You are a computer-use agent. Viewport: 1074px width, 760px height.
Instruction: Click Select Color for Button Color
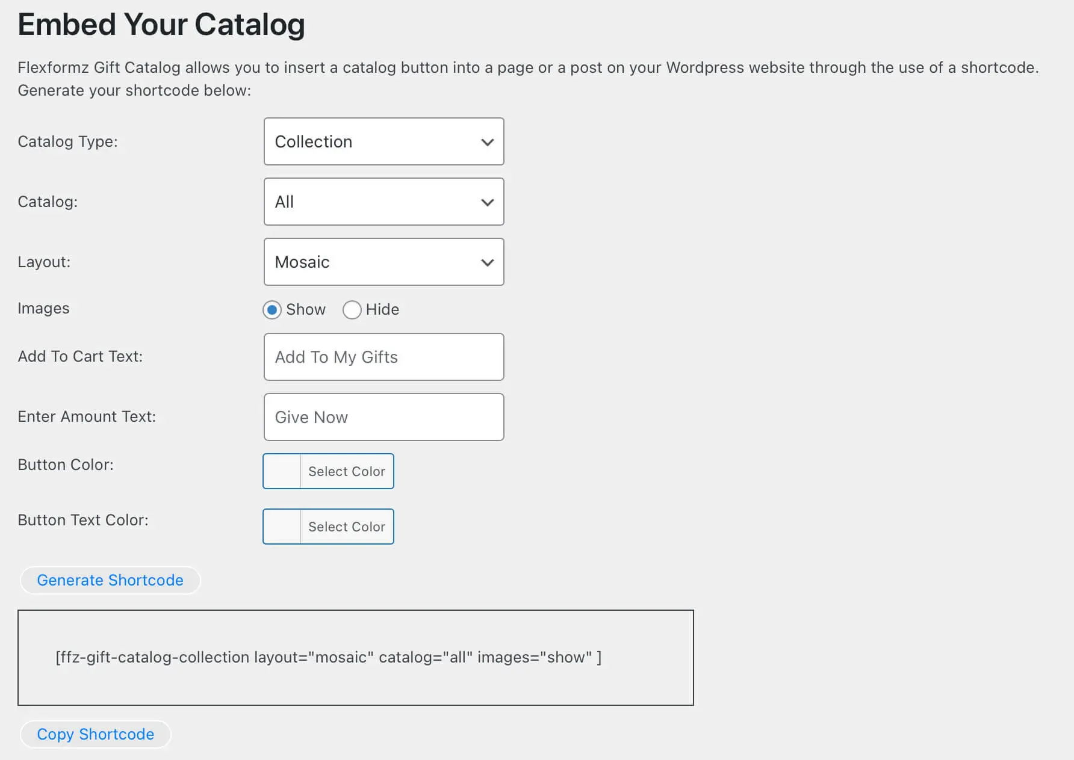347,471
